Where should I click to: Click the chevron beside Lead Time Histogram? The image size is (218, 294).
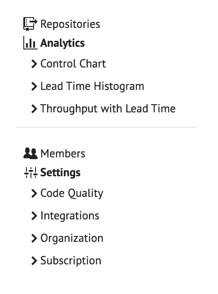click(x=34, y=86)
